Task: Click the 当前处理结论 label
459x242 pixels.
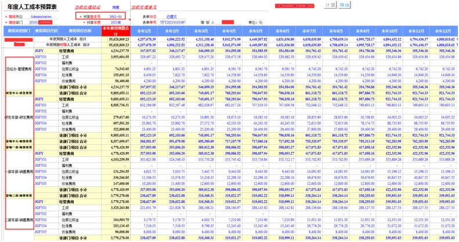Action: [88, 7]
